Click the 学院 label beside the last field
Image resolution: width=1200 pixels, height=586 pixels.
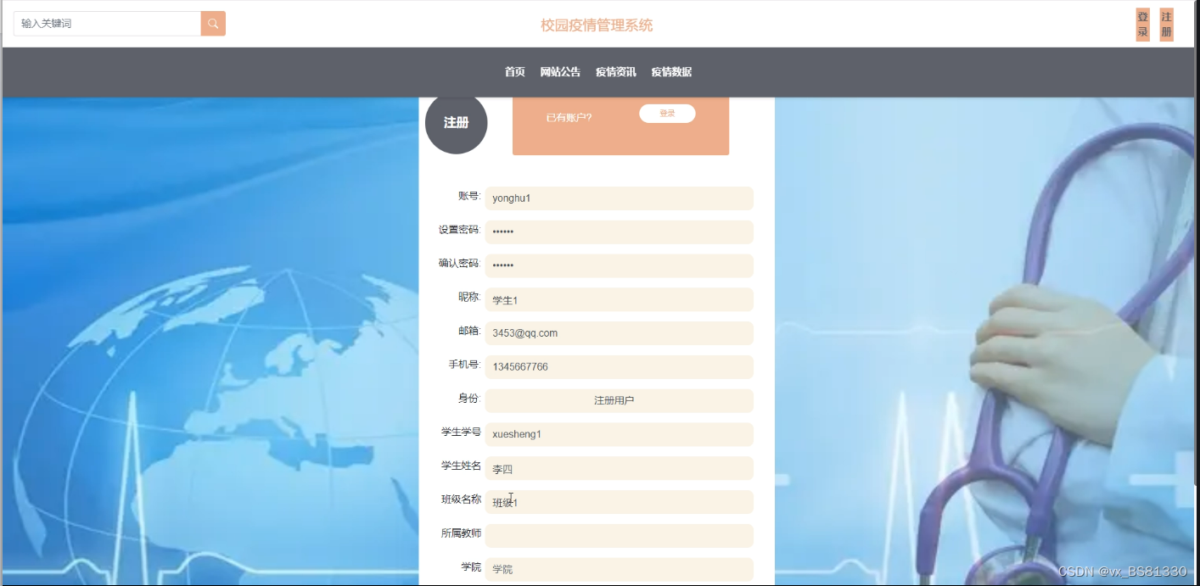tap(471, 566)
